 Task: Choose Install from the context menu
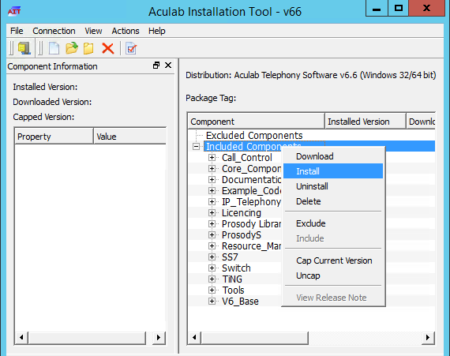[333, 171]
